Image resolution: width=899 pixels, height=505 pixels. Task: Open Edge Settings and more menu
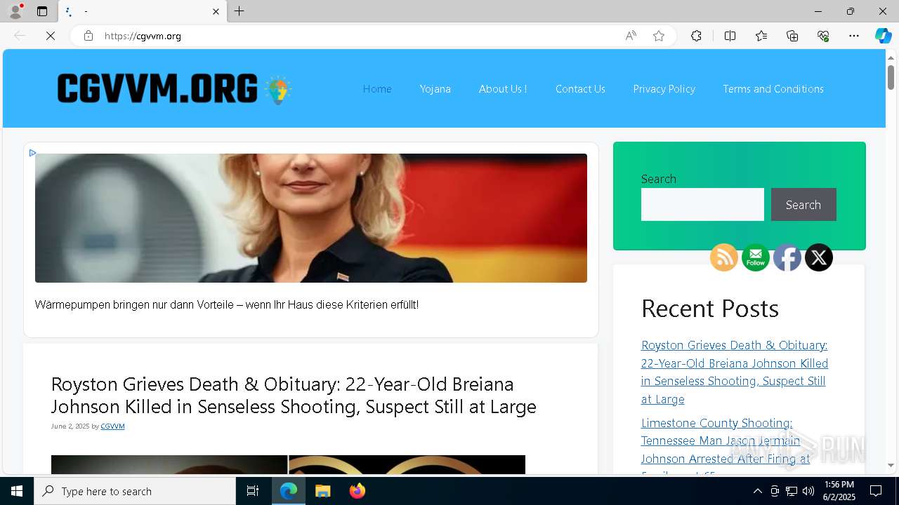point(854,36)
